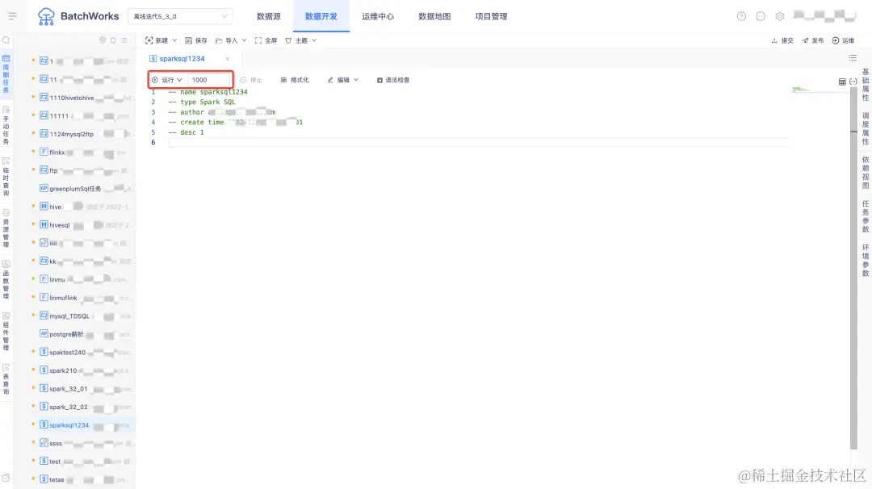Open the 依赖视图 right side panel

click(866, 172)
